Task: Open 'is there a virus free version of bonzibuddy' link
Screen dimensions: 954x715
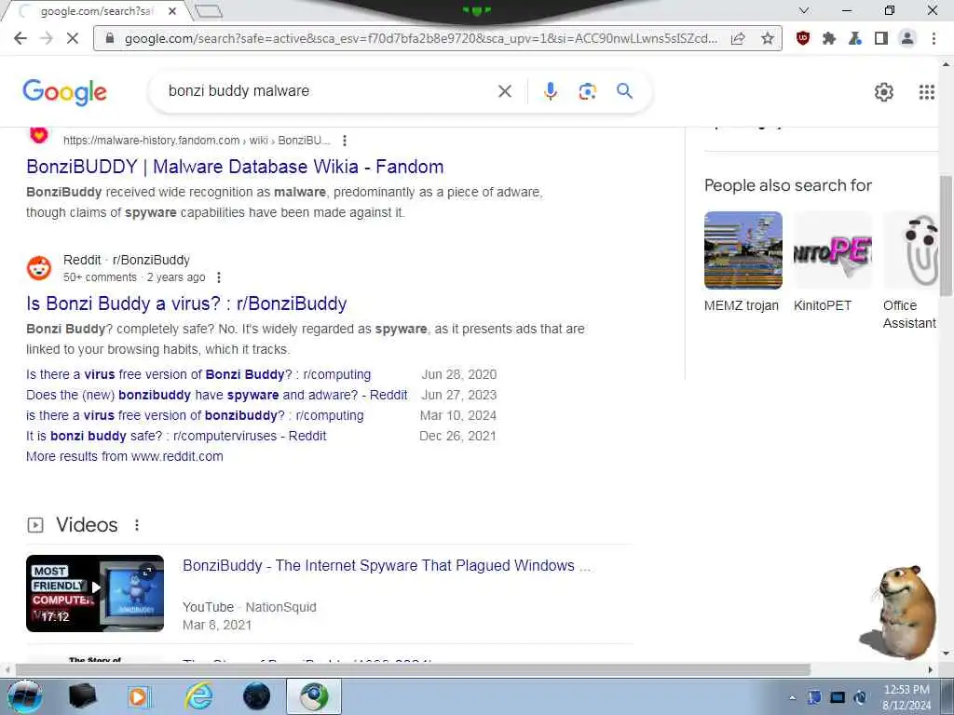Action: (x=195, y=416)
